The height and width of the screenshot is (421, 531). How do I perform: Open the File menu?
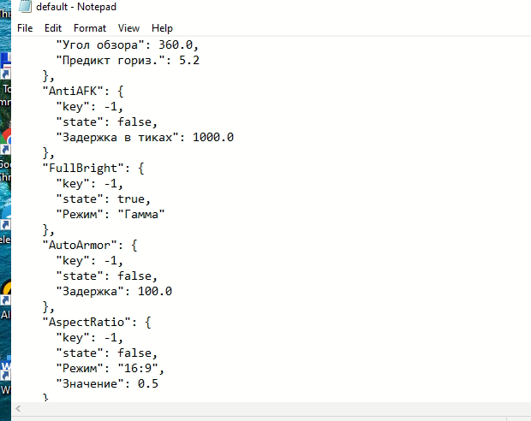[x=25, y=28]
